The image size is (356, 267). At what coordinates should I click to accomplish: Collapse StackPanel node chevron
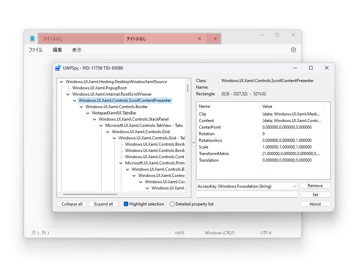coord(94,119)
